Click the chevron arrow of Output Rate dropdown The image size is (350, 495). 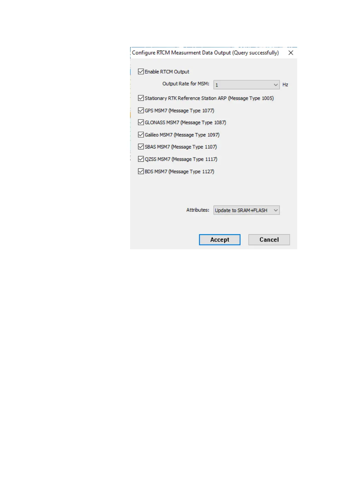276,85
